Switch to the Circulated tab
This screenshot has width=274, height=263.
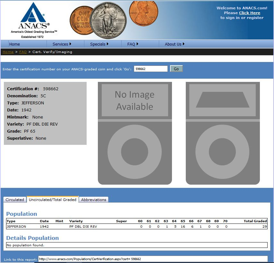coord(15,199)
